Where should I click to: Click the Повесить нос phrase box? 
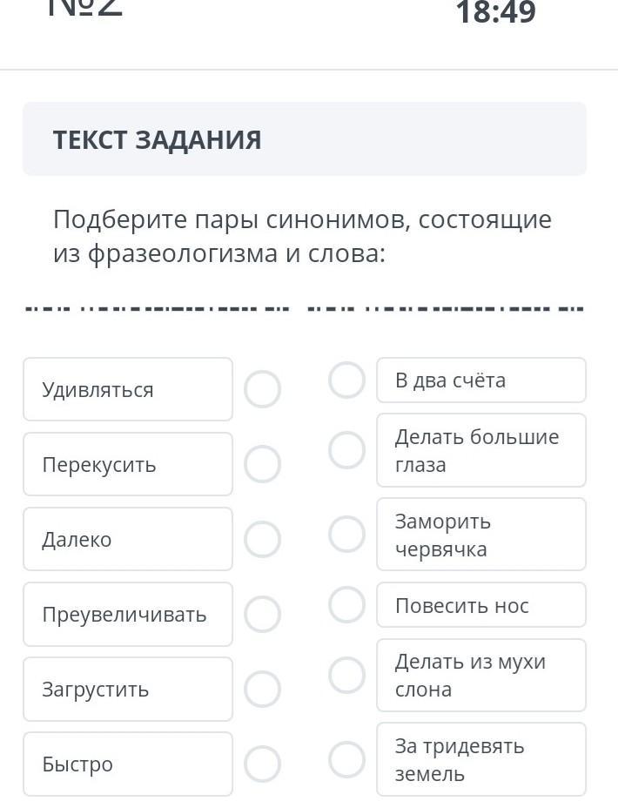coord(480,605)
